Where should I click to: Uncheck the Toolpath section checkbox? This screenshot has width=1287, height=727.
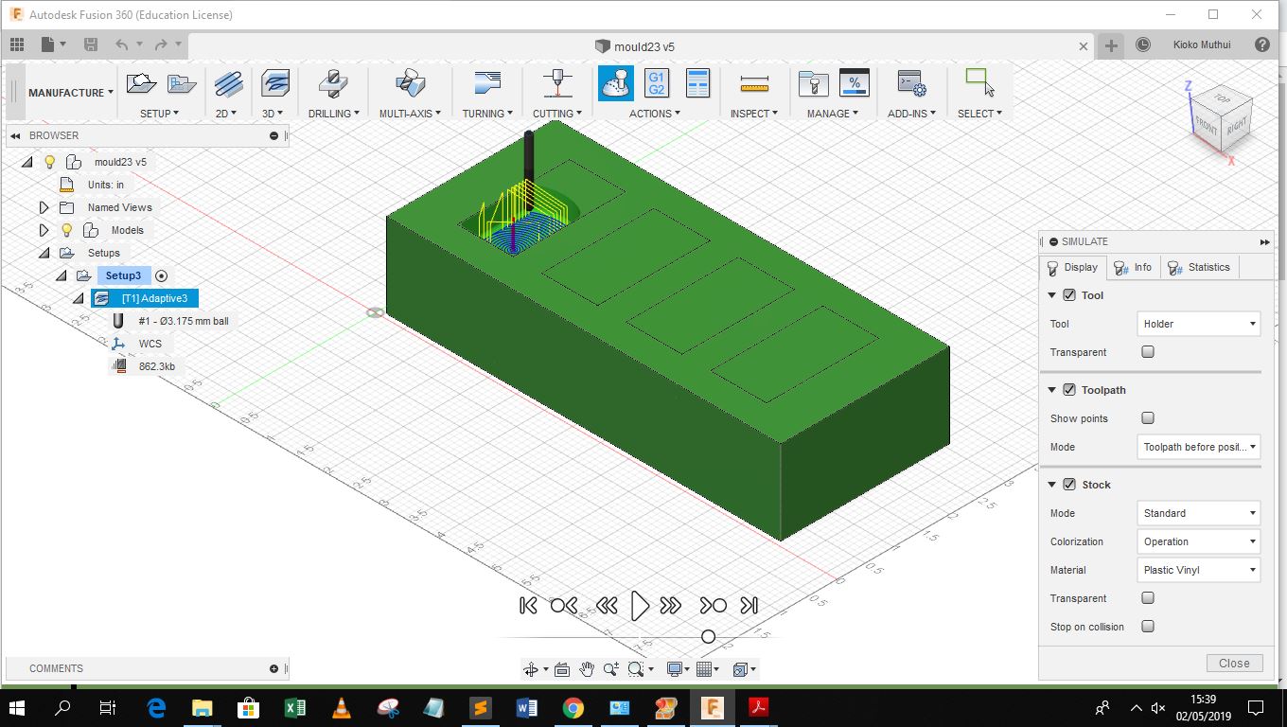click(x=1069, y=390)
